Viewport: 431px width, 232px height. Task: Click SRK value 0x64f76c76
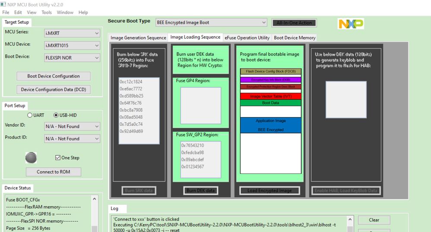tap(130, 103)
